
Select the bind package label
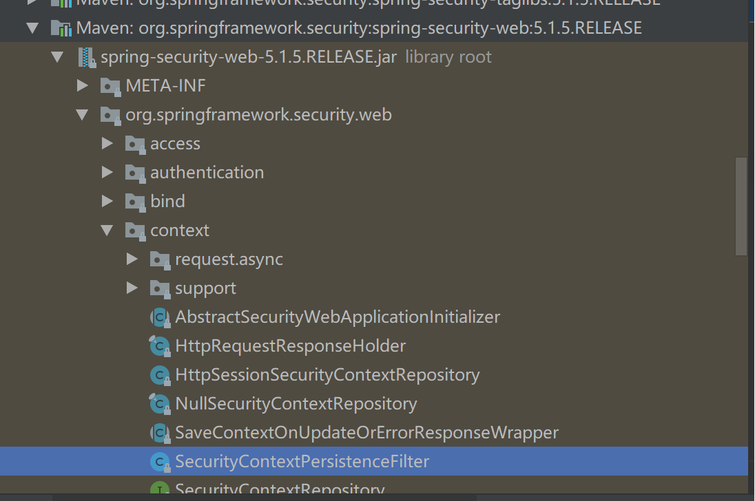(167, 201)
